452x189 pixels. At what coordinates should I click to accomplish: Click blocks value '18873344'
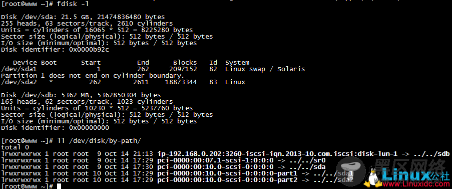[x=181, y=82]
